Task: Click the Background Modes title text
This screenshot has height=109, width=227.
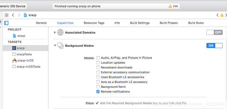Action: click(x=79, y=46)
